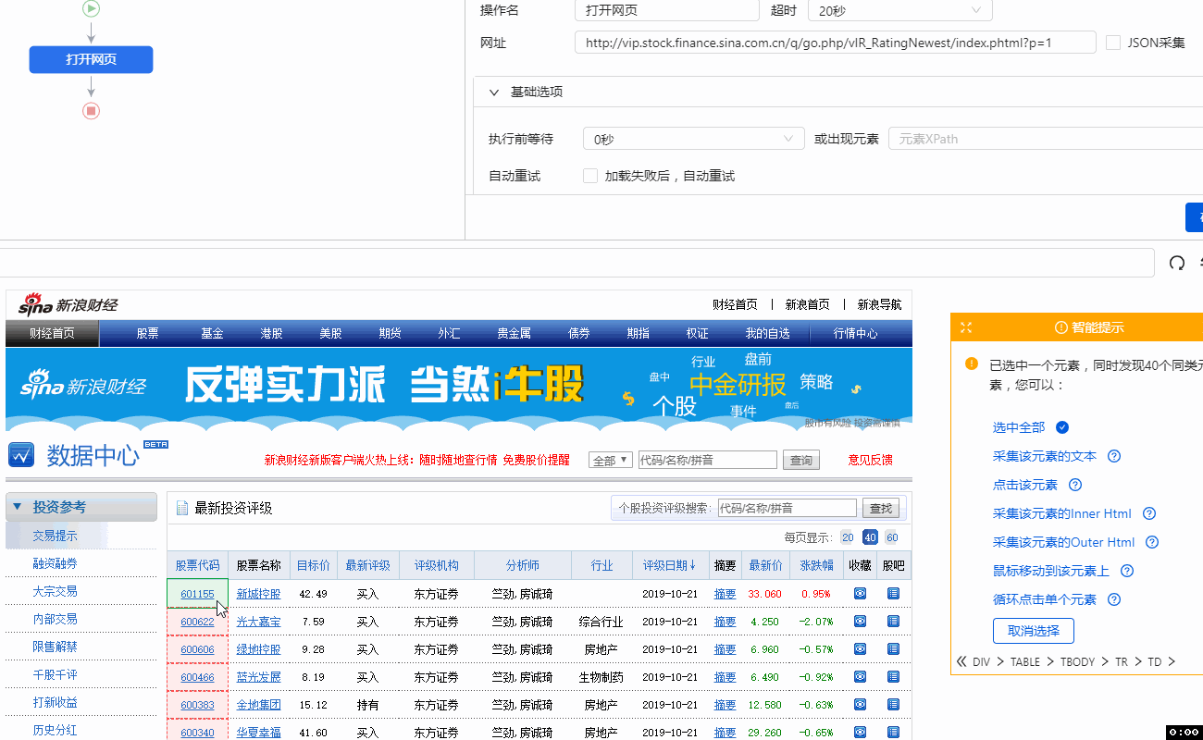Set rows per page to 40
The width and height of the screenshot is (1203, 740).
870,537
